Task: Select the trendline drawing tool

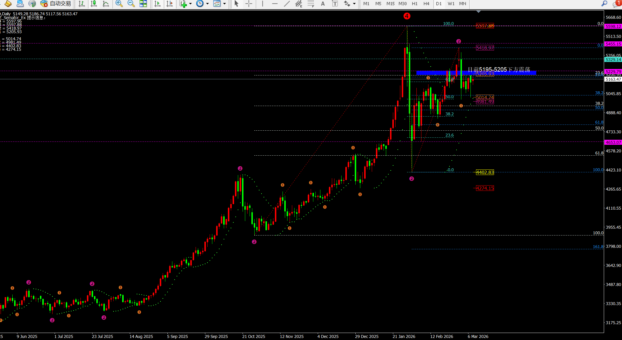Action: tap(287, 4)
